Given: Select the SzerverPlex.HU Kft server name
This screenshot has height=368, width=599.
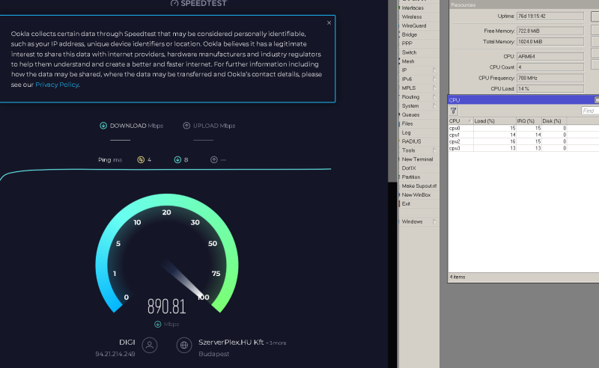Looking at the screenshot, I should (231, 343).
